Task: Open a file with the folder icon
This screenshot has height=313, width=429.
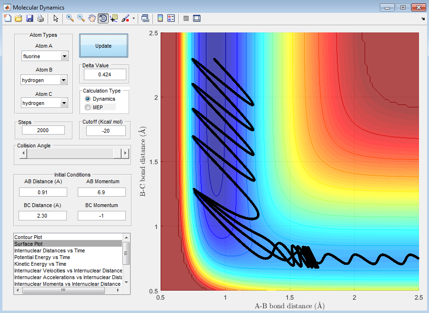Action: (19, 18)
